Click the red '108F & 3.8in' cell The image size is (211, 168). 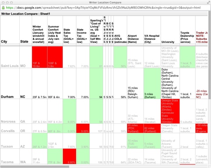(55, 57)
